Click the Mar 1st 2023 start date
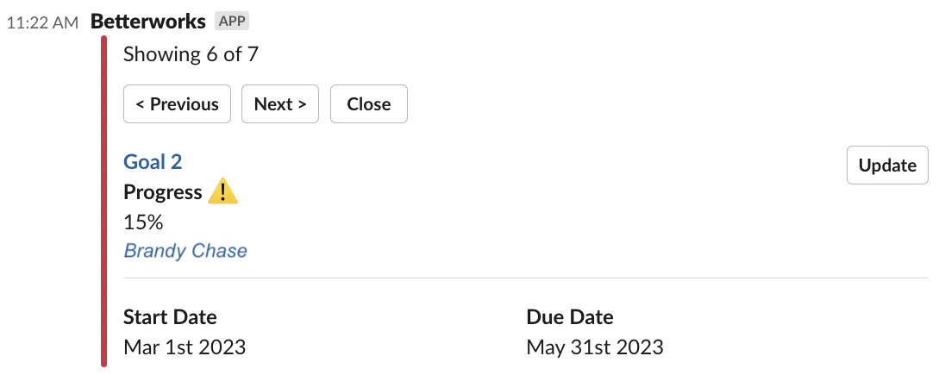The width and height of the screenshot is (945, 381). coord(185,347)
